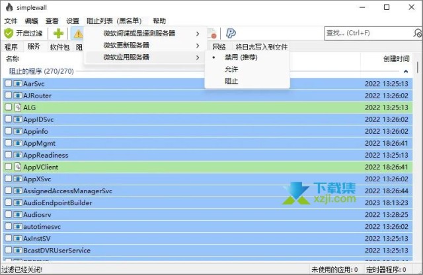Viewport: 423px width, 275px height.
Task: Click the green plus add icon
Action: 58,34
